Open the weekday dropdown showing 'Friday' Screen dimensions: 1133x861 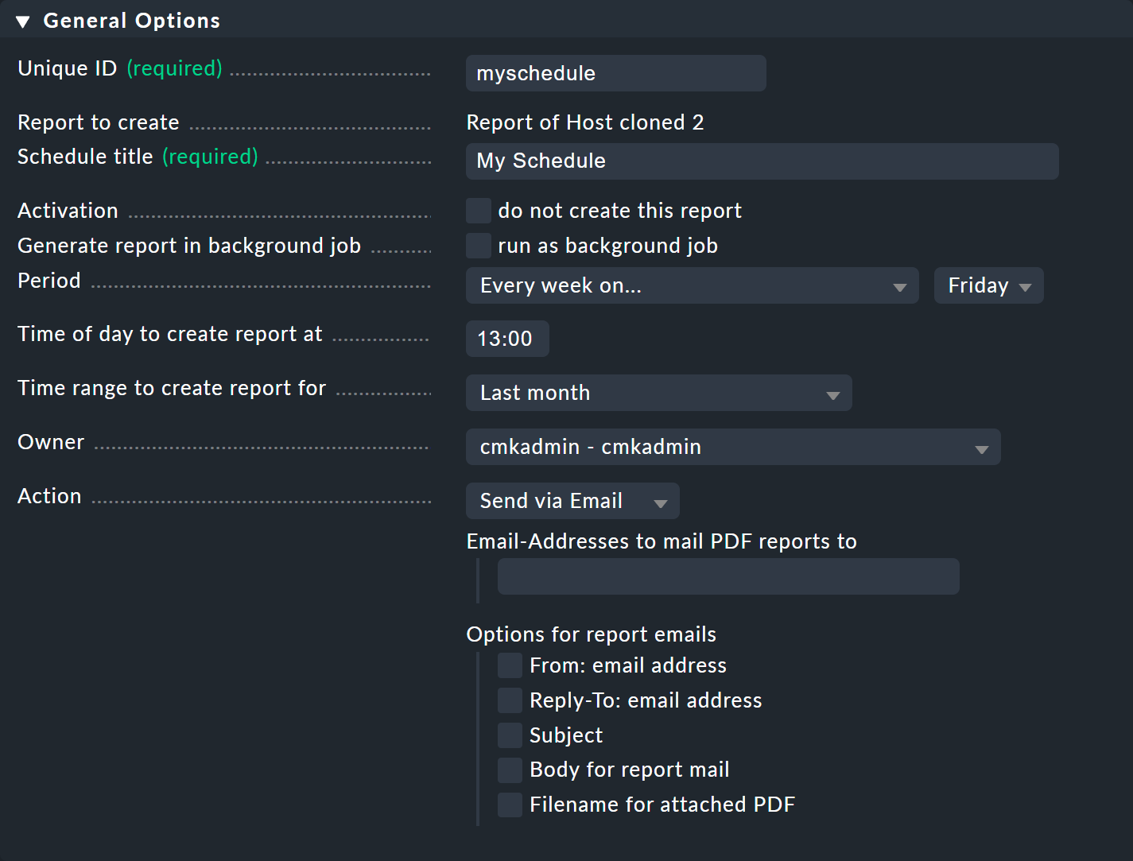point(988,285)
